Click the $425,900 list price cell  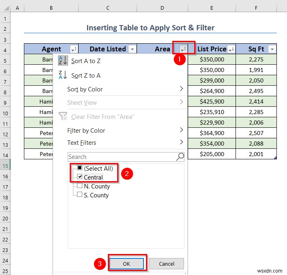tap(212, 102)
